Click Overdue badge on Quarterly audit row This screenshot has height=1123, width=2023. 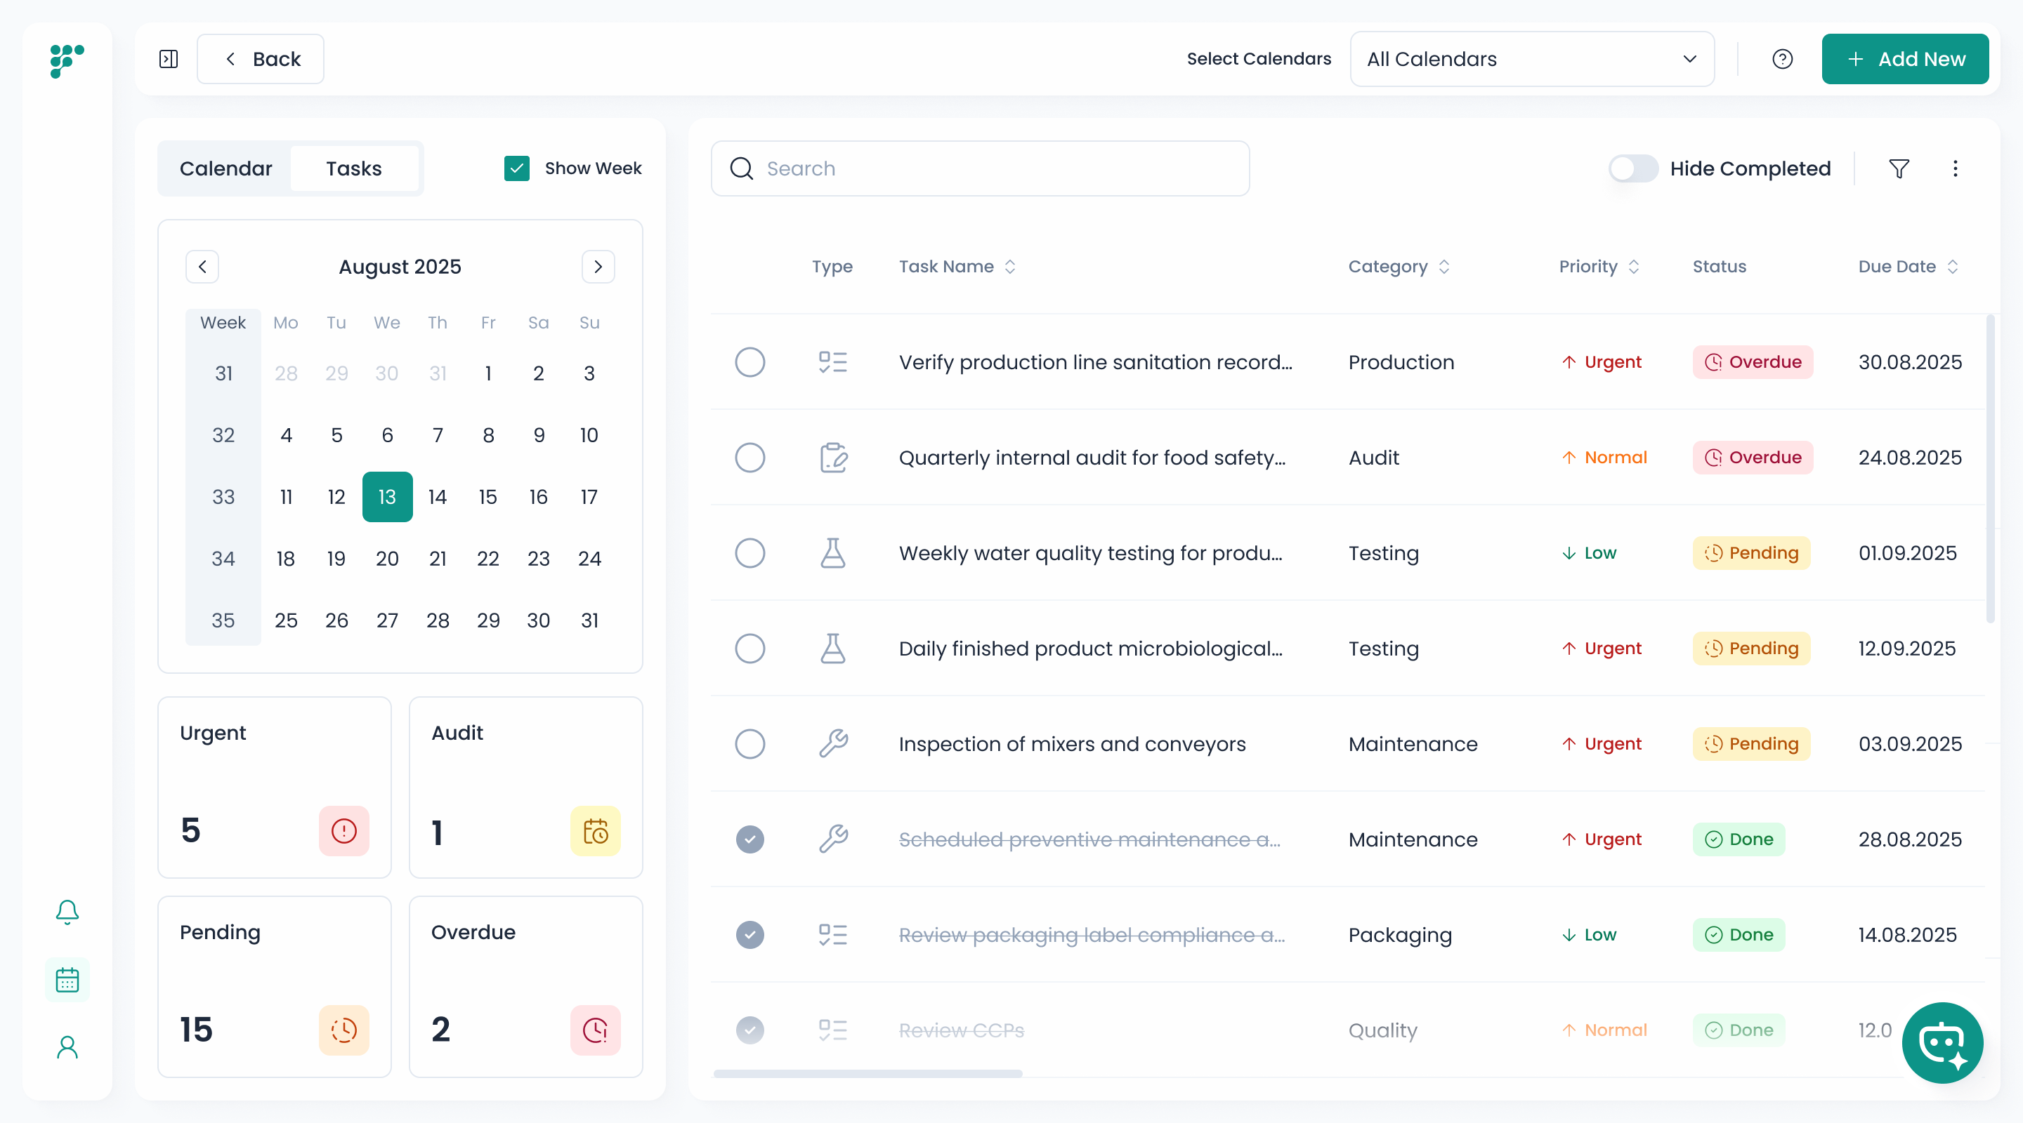tap(1752, 458)
